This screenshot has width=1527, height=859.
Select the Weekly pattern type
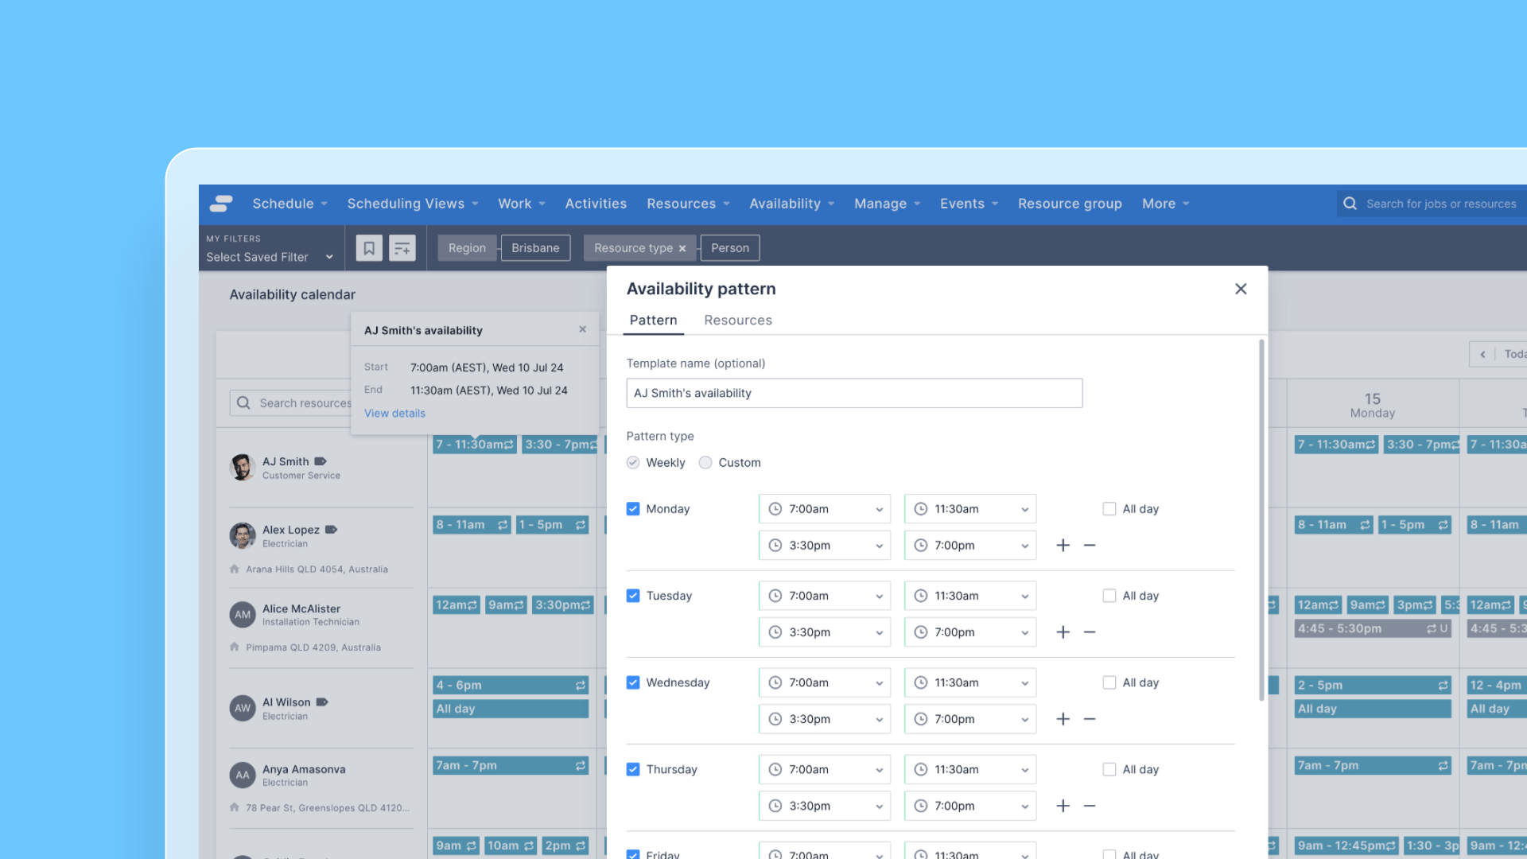[x=633, y=463]
